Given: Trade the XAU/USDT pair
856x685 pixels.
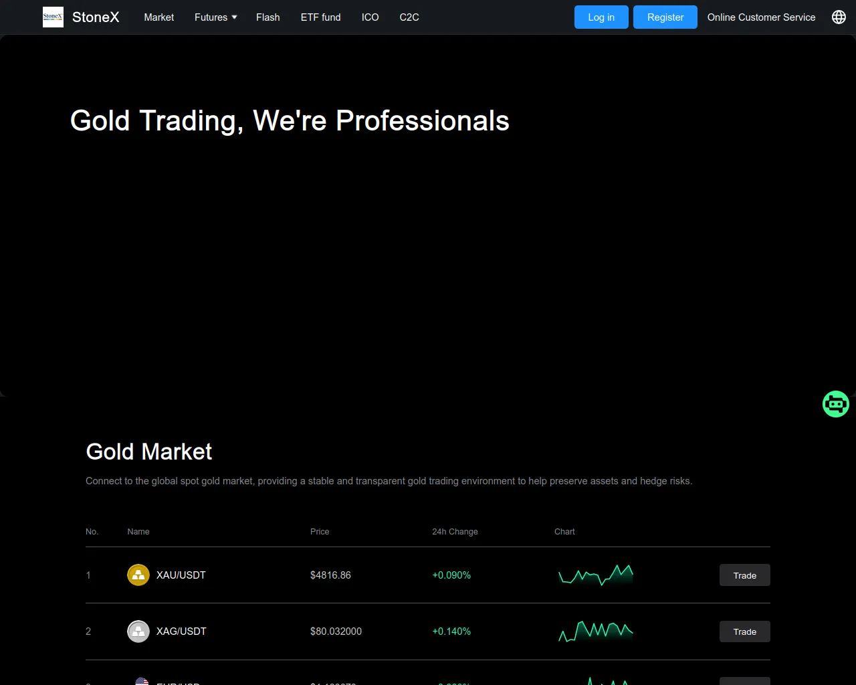Looking at the screenshot, I should 745,575.
